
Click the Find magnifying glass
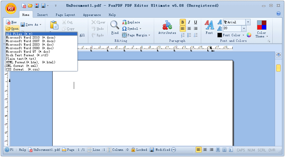click(x=115, y=27)
